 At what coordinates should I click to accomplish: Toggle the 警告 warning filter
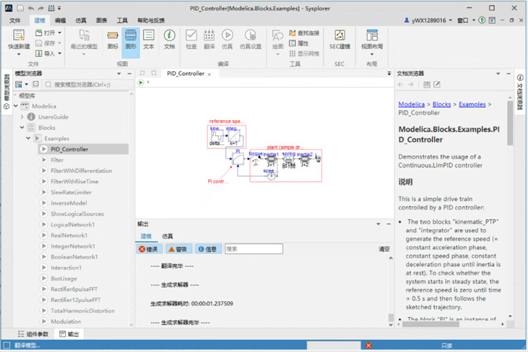pos(178,249)
